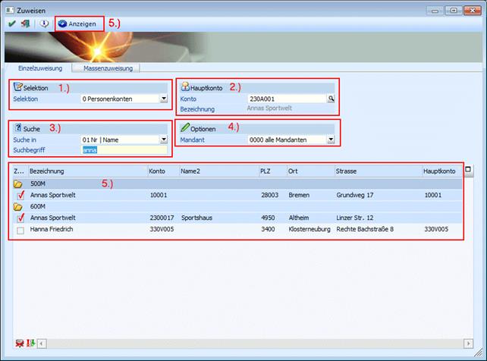Click the red filter icon at bottom left
487x361 pixels.
(x=18, y=343)
